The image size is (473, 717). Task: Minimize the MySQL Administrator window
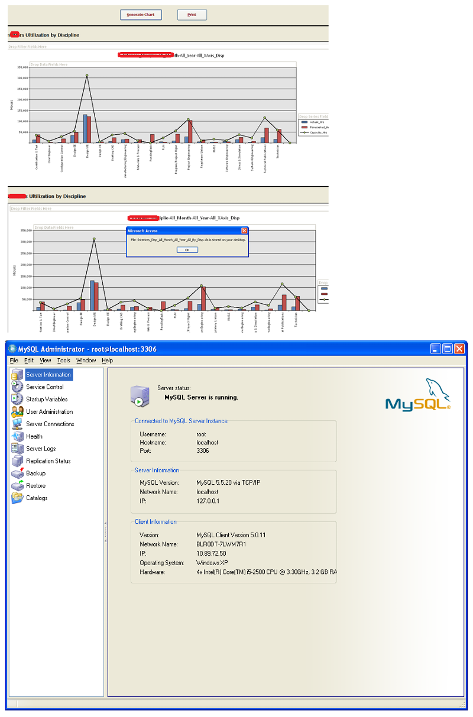(x=436, y=349)
